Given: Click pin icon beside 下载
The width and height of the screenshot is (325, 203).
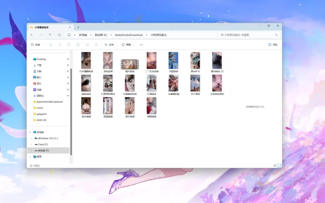Looking at the screenshot, I should click(x=67, y=65).
